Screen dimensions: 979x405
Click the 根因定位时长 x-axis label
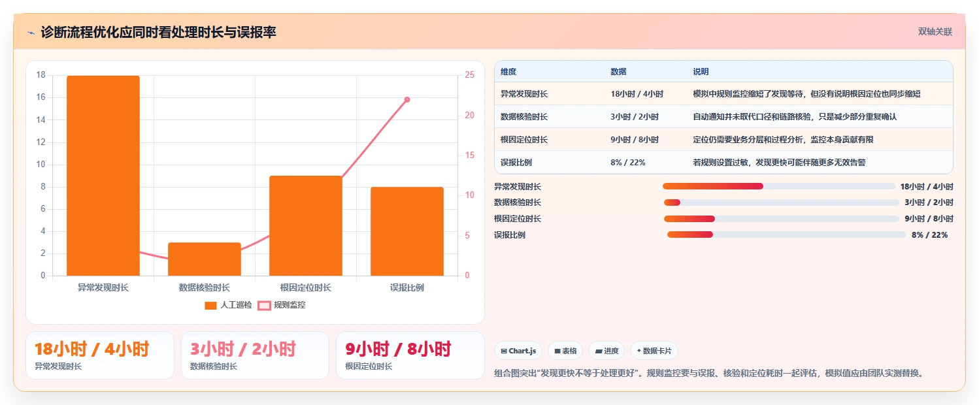tap(306, 287)
